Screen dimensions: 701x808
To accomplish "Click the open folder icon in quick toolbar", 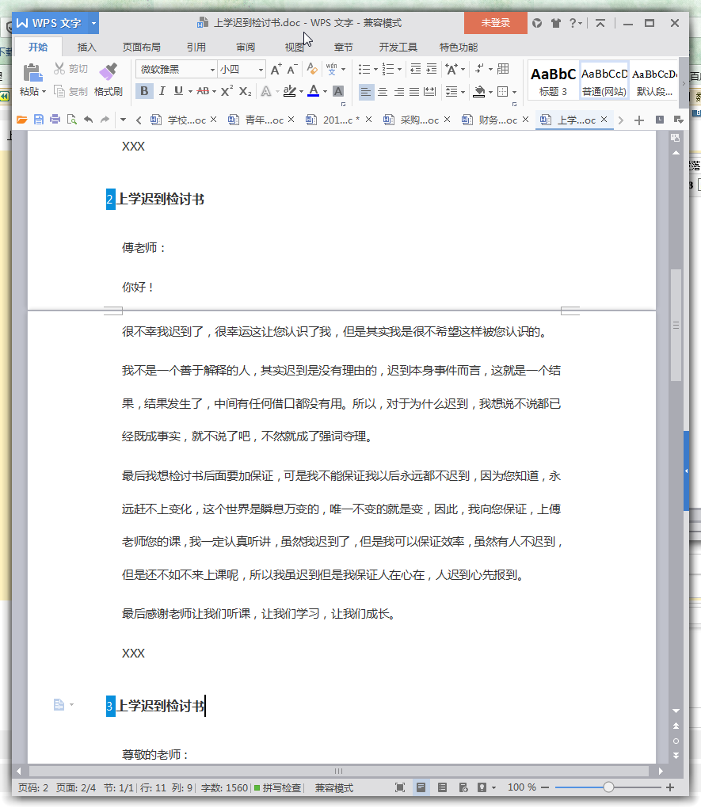I will 21,120.
